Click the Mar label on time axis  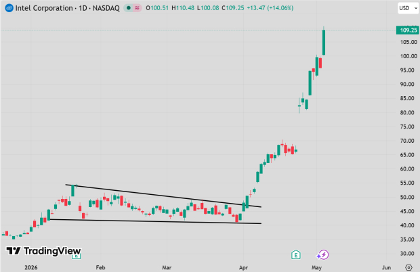coord(167,267)
